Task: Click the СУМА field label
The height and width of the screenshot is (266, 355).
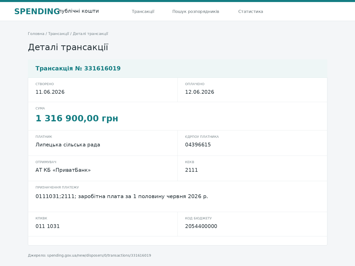Action: click(x=40, y=108)
